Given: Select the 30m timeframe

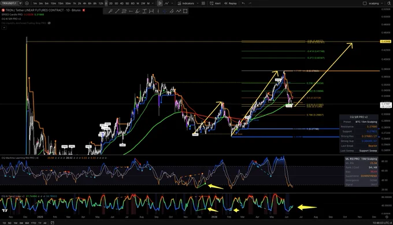Looking at the screenshot, I should 68,3.
